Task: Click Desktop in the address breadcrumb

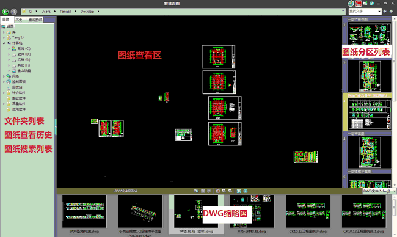Action: coord(87,12)
